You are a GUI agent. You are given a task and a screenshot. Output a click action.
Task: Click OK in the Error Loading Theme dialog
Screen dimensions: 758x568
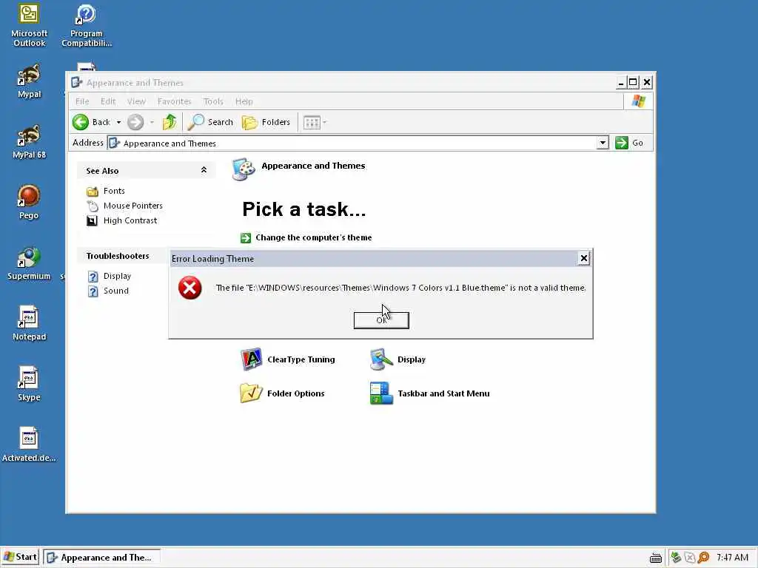381,320
